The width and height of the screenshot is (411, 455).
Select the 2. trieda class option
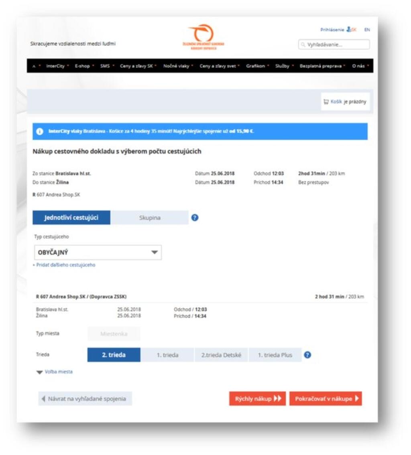click(114, 355)
